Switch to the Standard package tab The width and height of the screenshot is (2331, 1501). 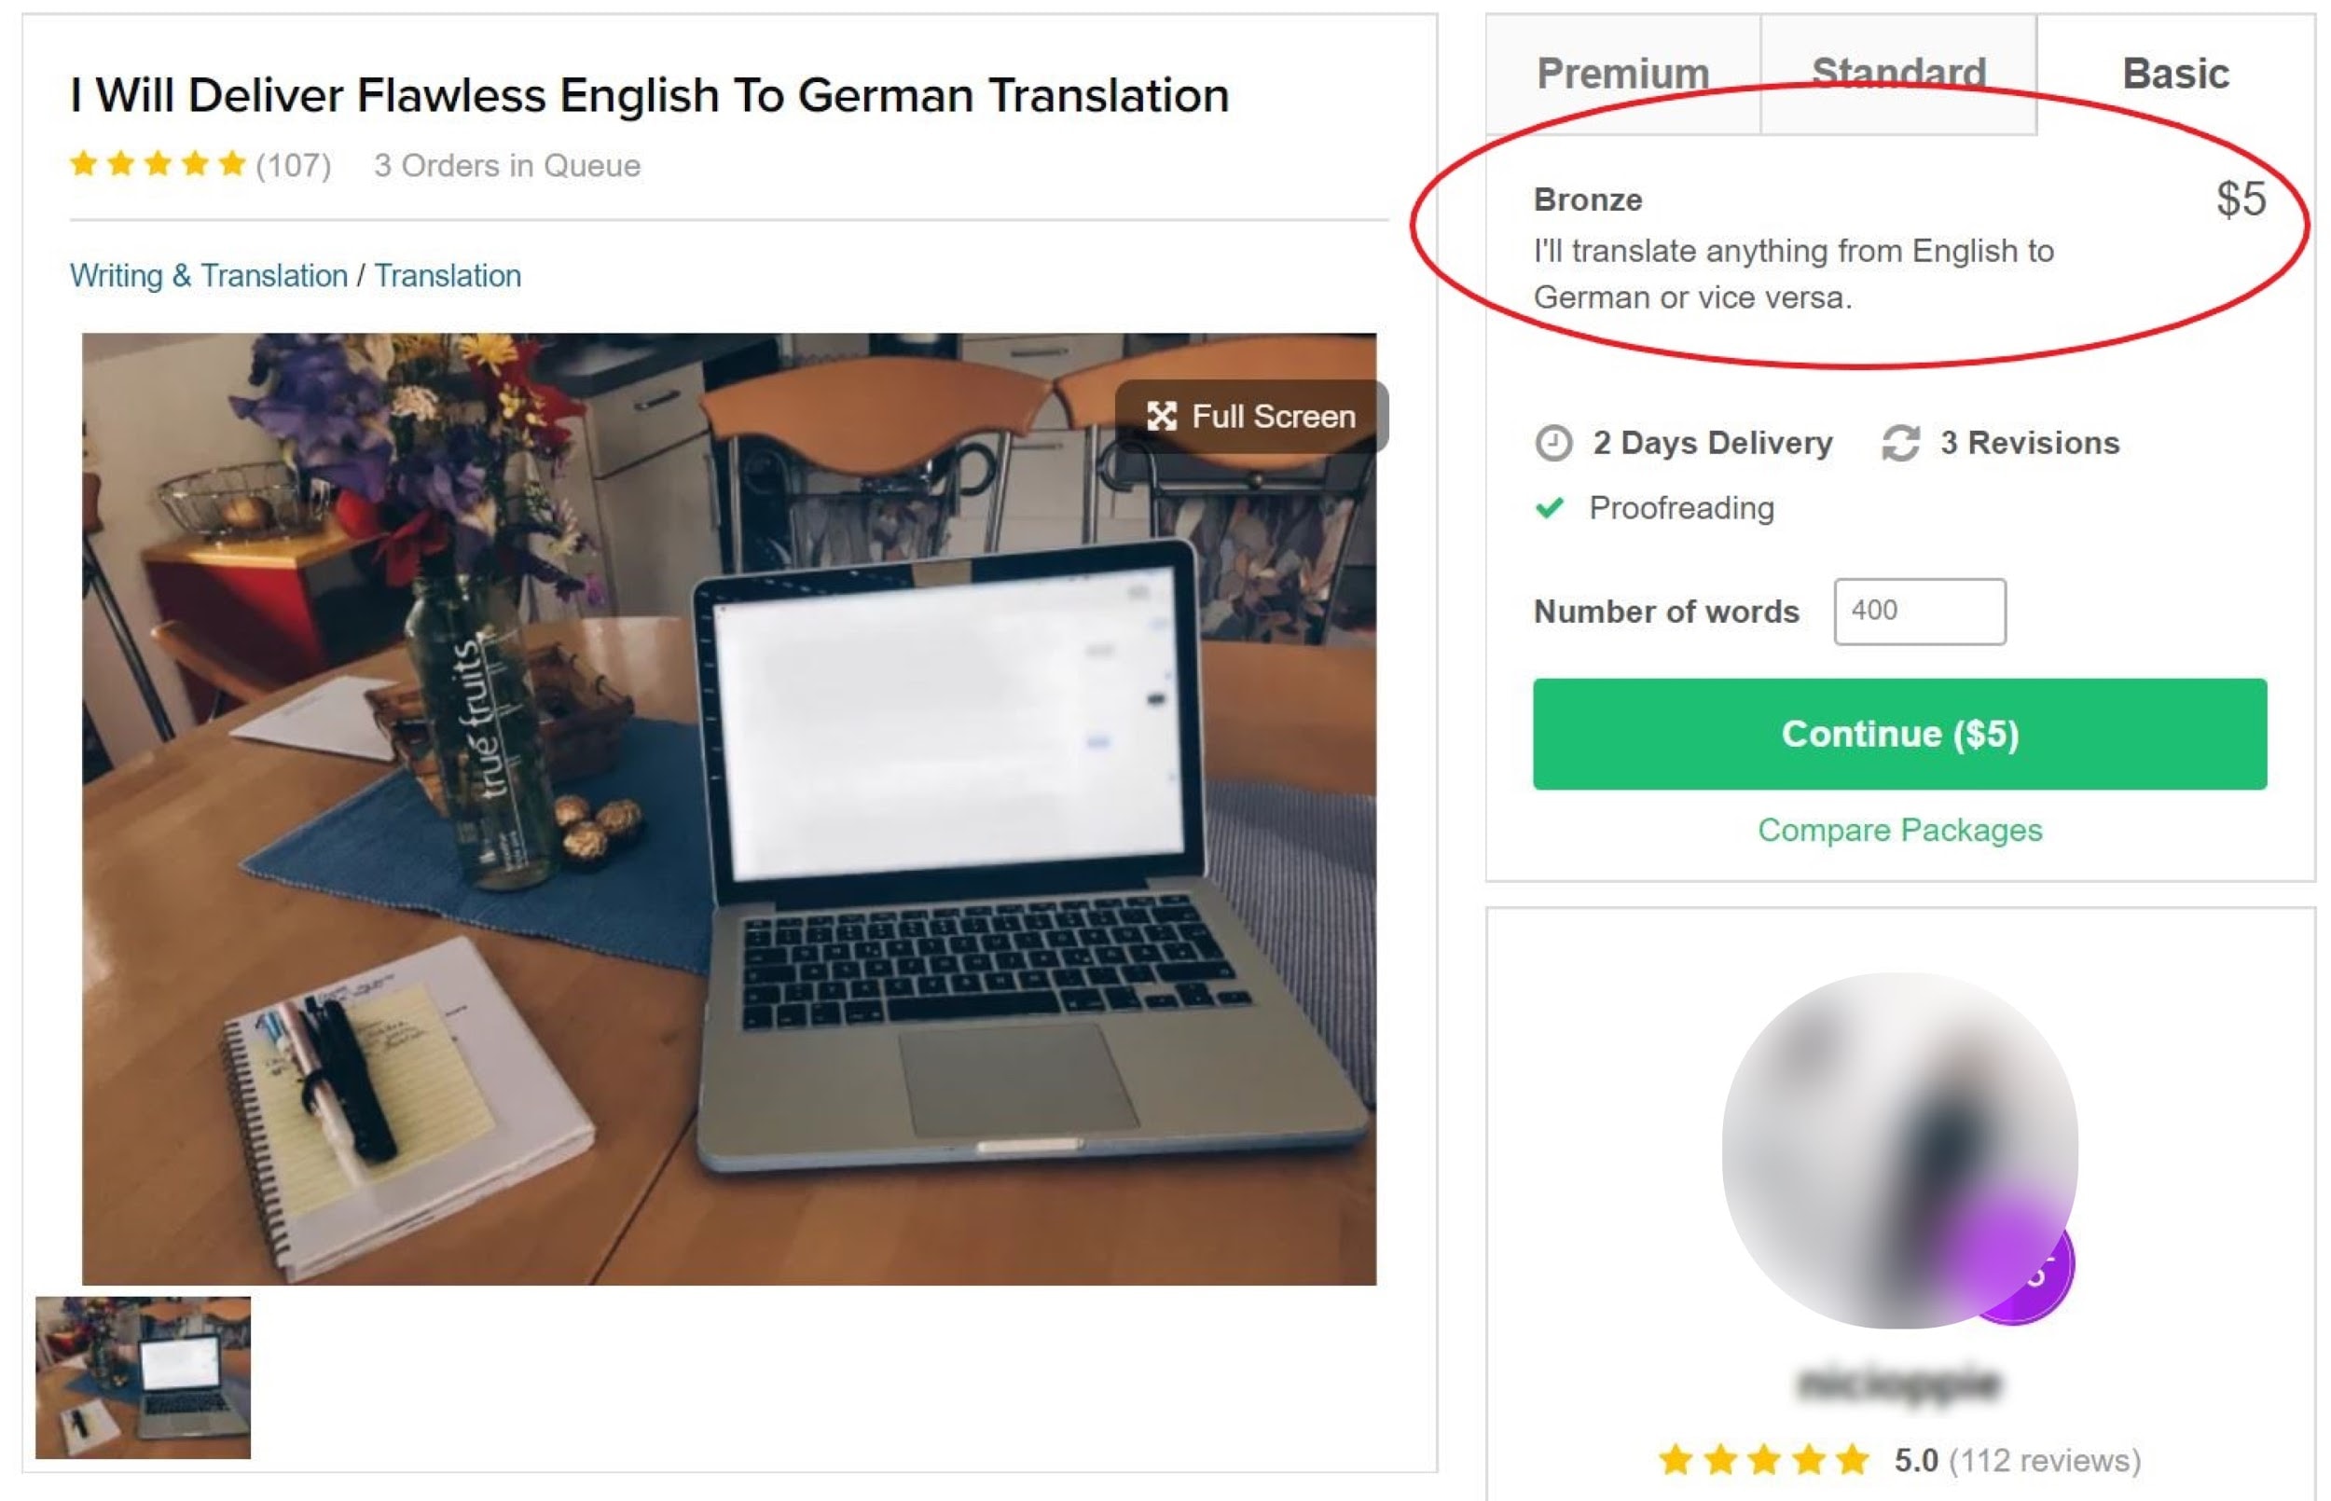[x=1899, y=74]
